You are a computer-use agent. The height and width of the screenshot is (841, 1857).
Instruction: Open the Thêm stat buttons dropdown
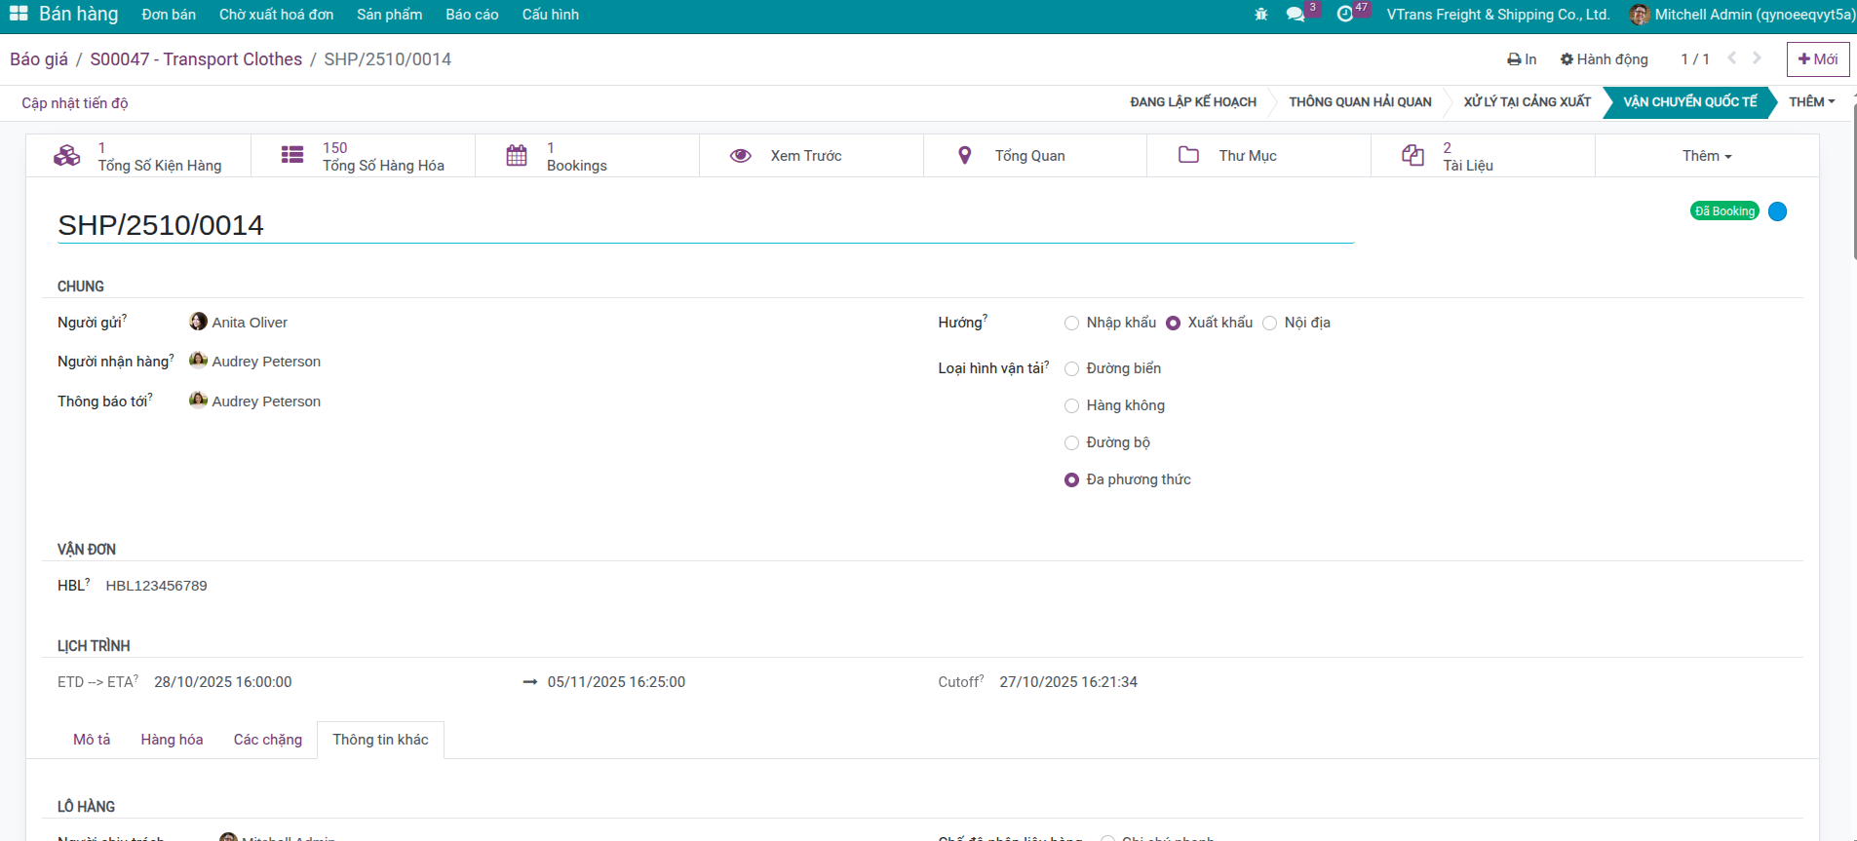pos(1706,156)
